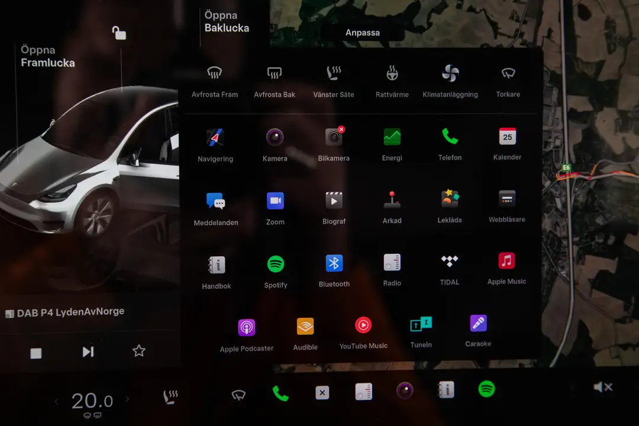Tap Öppna Framlucka to open the frunk
The width and height of the screenshot is (639, 426).
pos(47,56)
